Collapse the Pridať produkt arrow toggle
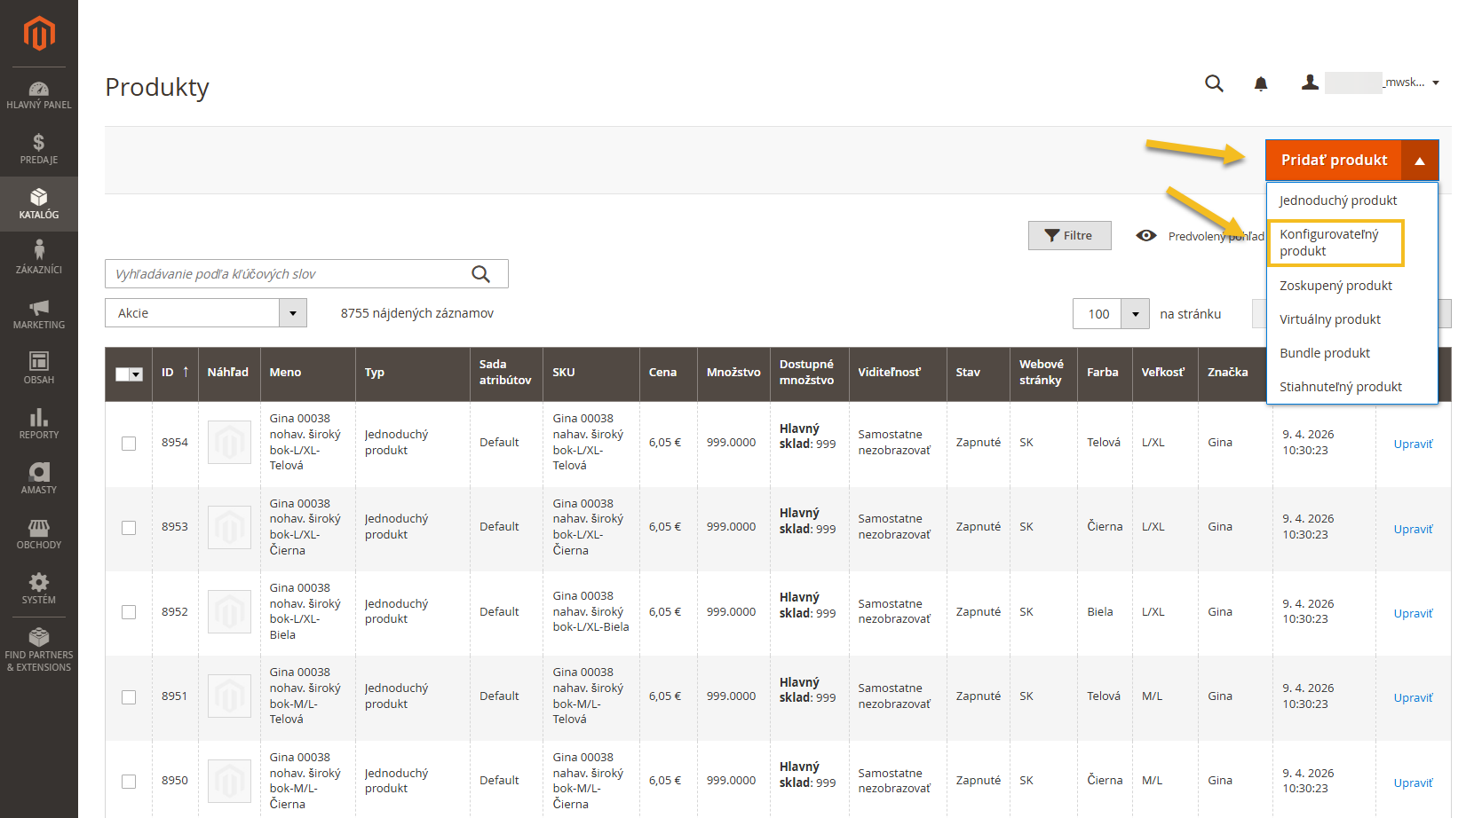Screen dimensions: 1474x818 point(1419,161)
